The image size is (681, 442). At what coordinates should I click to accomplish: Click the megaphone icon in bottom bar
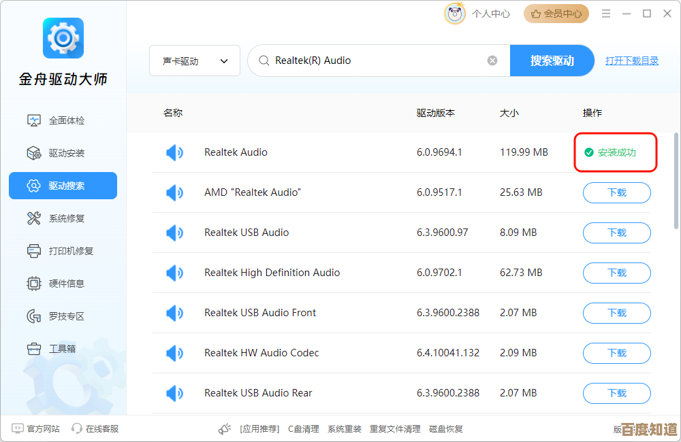click(x=225, y=429)
